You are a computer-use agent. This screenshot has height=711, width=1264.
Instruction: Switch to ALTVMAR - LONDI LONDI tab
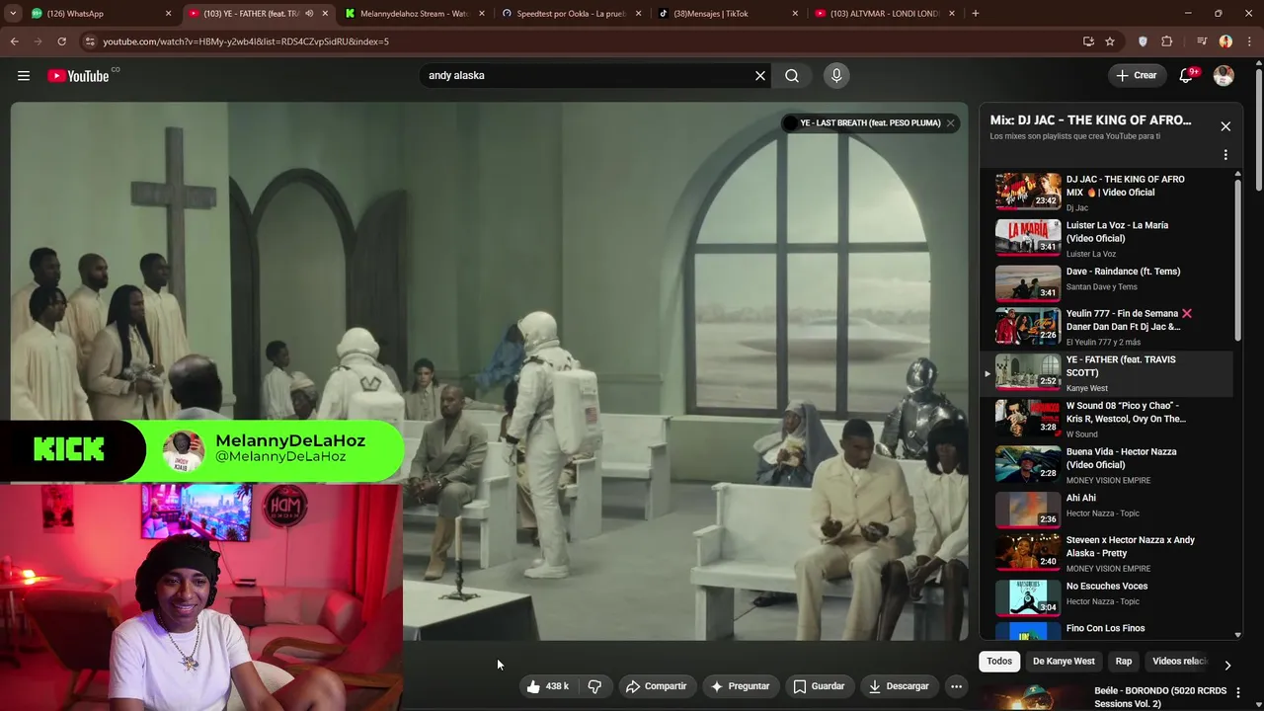click(884, 14)
